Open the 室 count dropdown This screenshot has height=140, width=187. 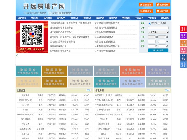click(x=152, y=37)
